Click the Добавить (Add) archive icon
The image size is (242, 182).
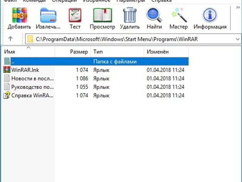click(19, 15)
